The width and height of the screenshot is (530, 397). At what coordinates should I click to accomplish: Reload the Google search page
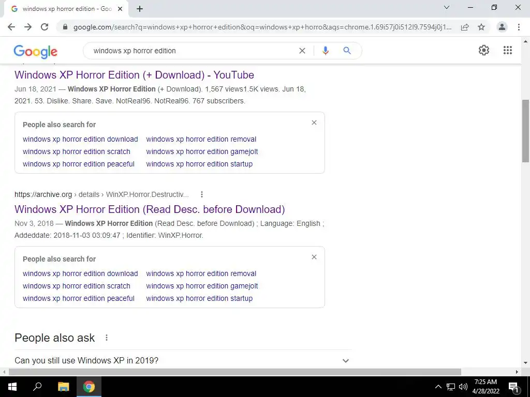click(45, 27)
